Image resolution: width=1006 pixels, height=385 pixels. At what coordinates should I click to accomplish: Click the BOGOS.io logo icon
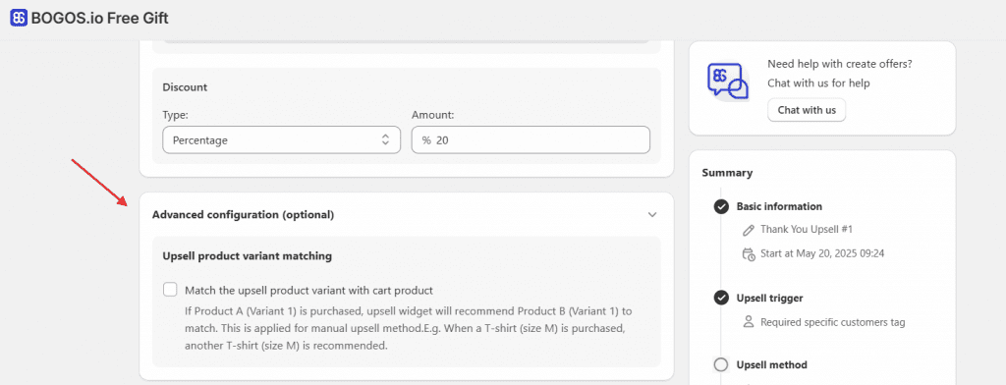pos(19,18)
